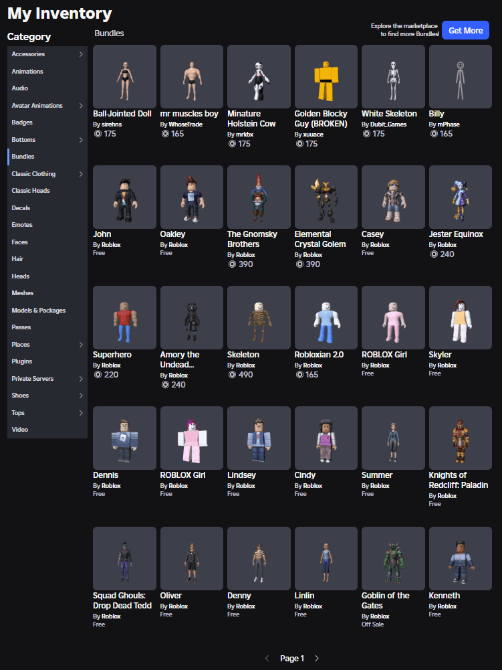Screen dimensions: 502x670
Task: Click the Get More button
Action: (x=465, y=31)
